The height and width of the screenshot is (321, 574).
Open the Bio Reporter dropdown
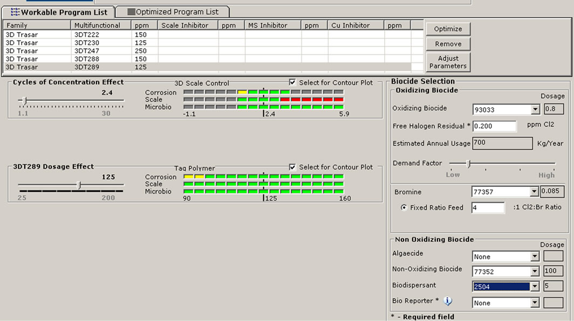pos(535,303)
